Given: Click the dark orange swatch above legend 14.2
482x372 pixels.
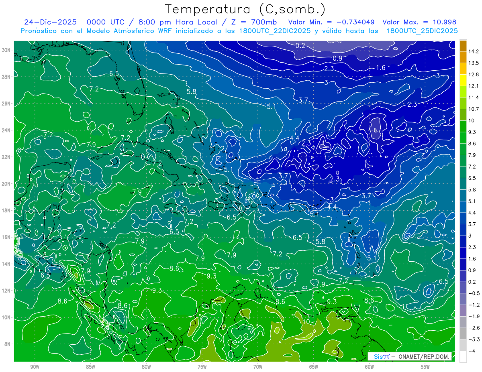Looking at the screenshot, I should 463,46.
